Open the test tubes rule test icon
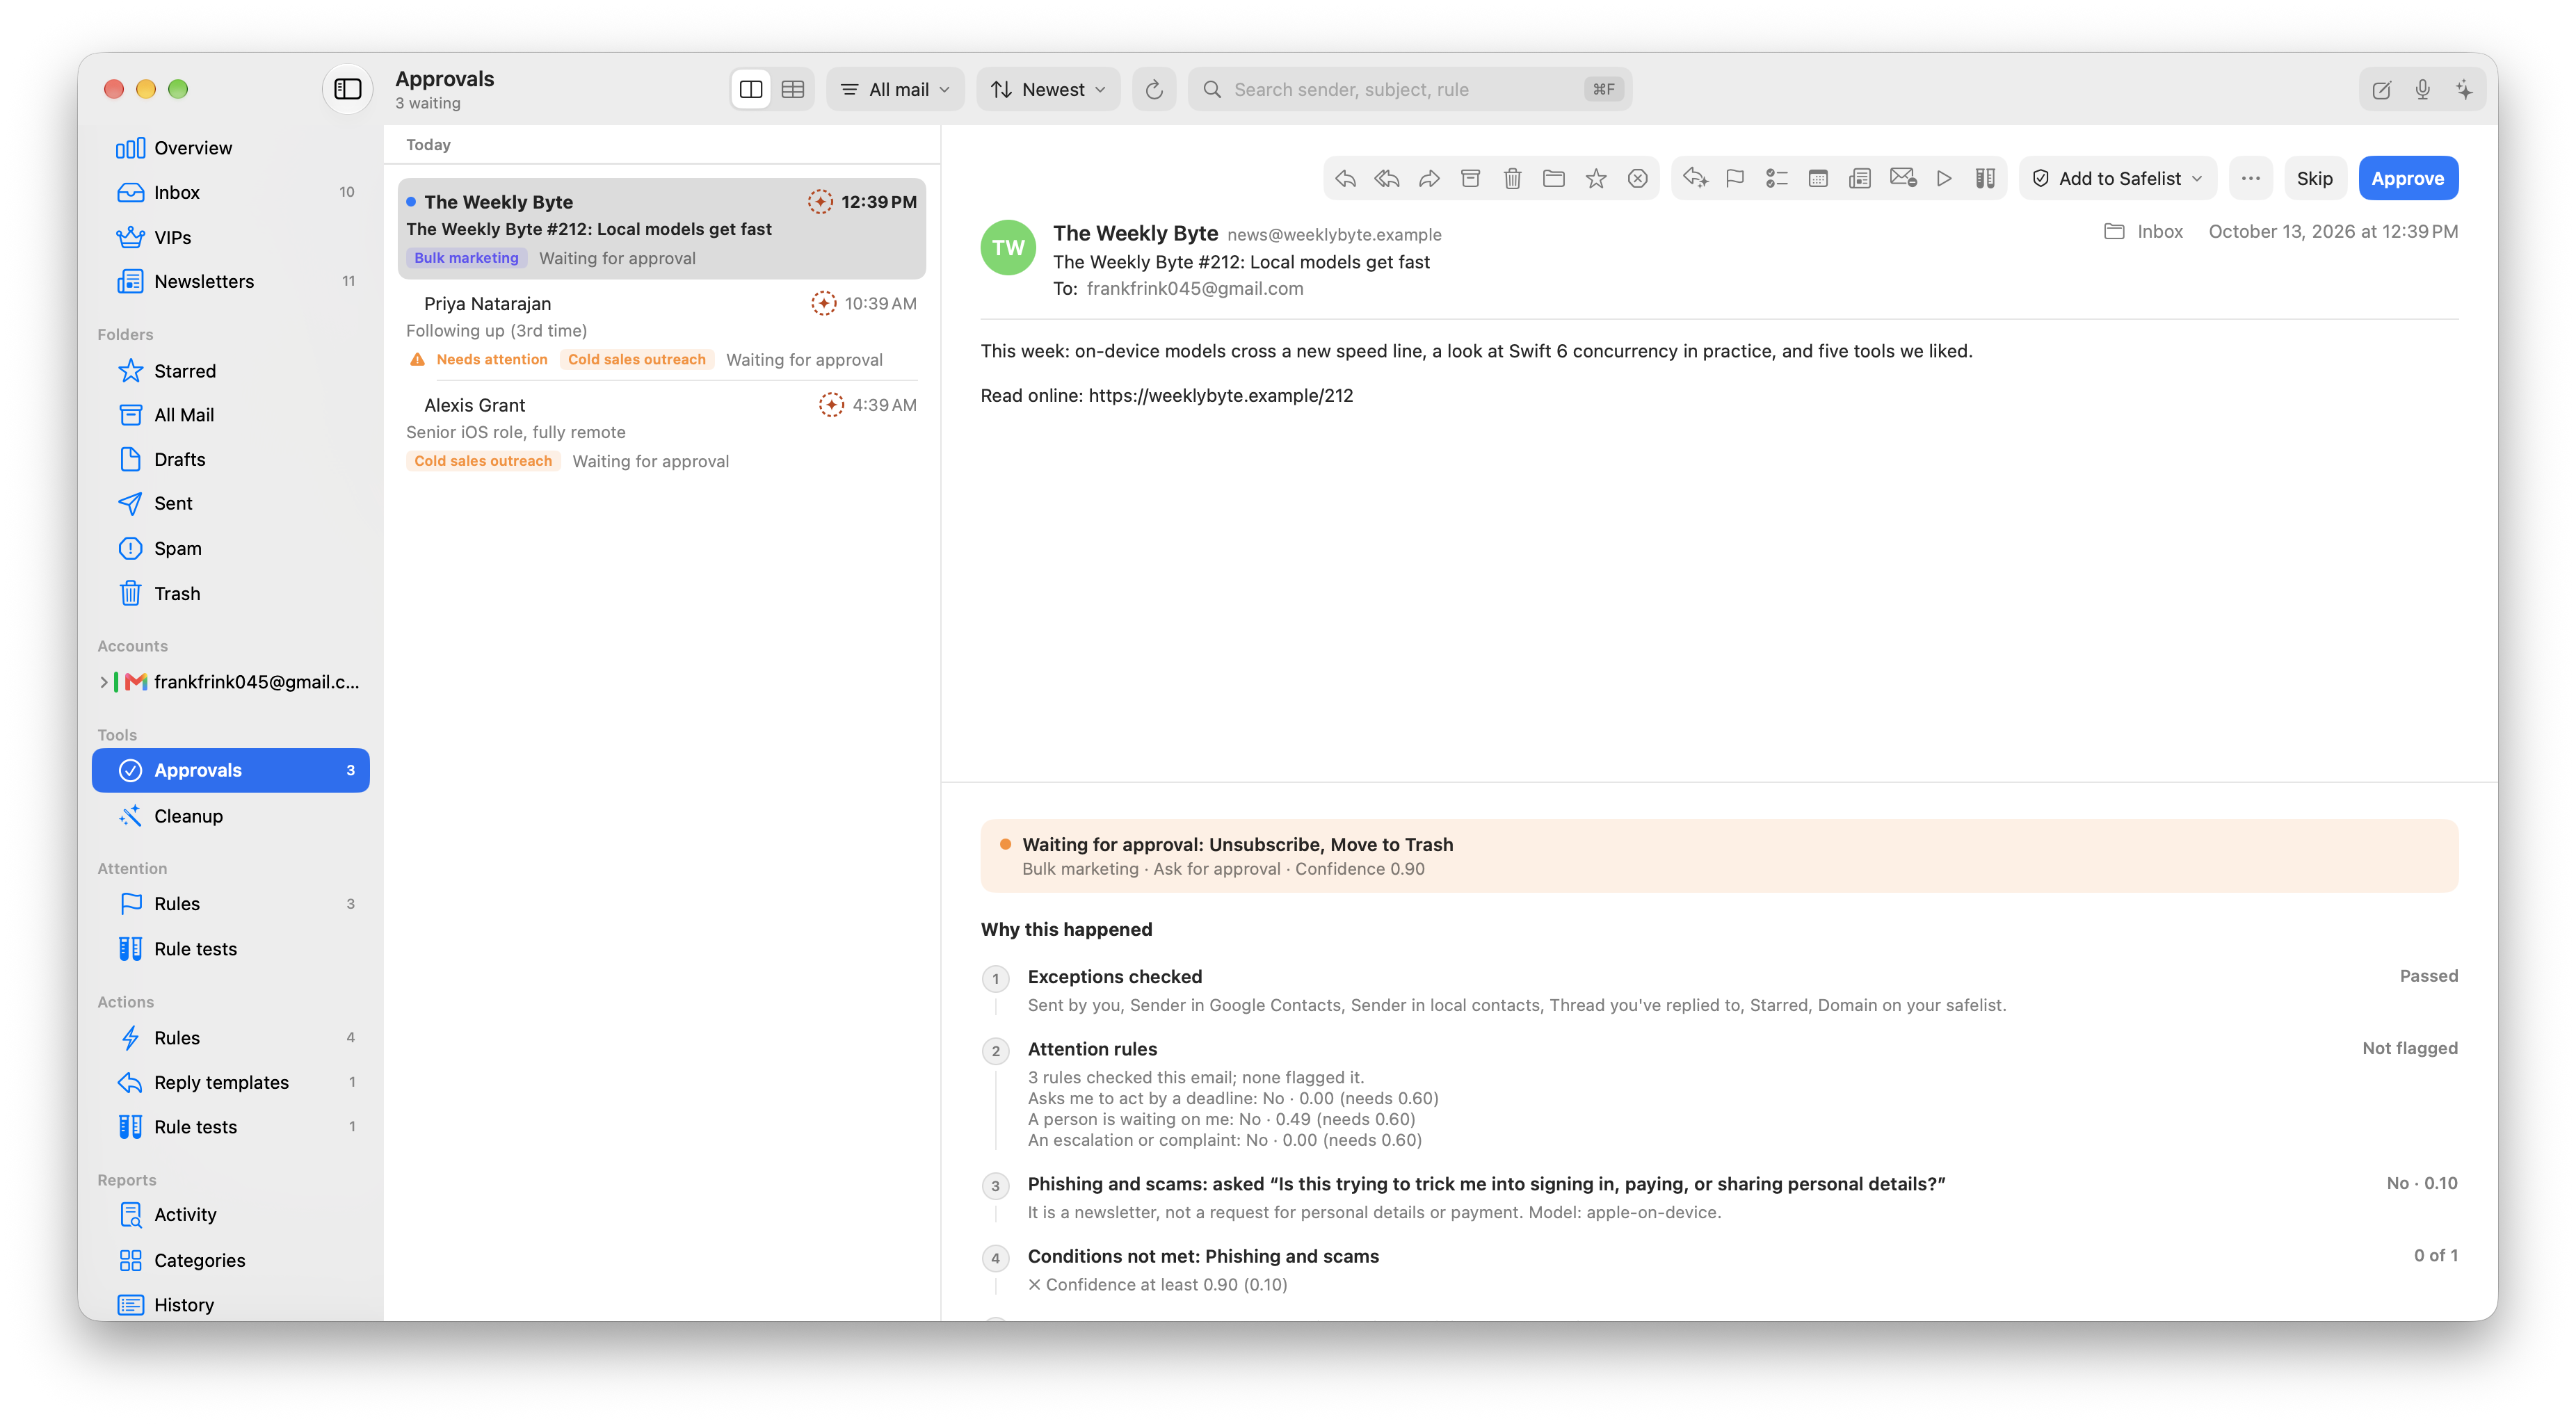This screenshot has height=1424, width=2576. click(x=1985, y=178)
